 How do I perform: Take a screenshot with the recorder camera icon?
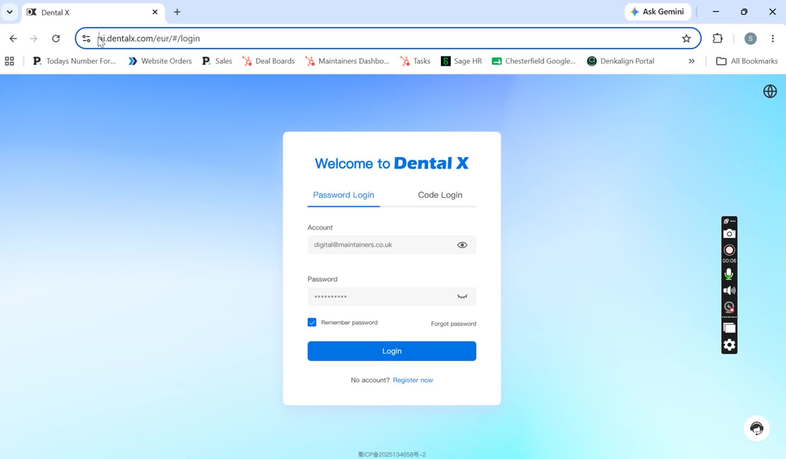coord(729,234)
